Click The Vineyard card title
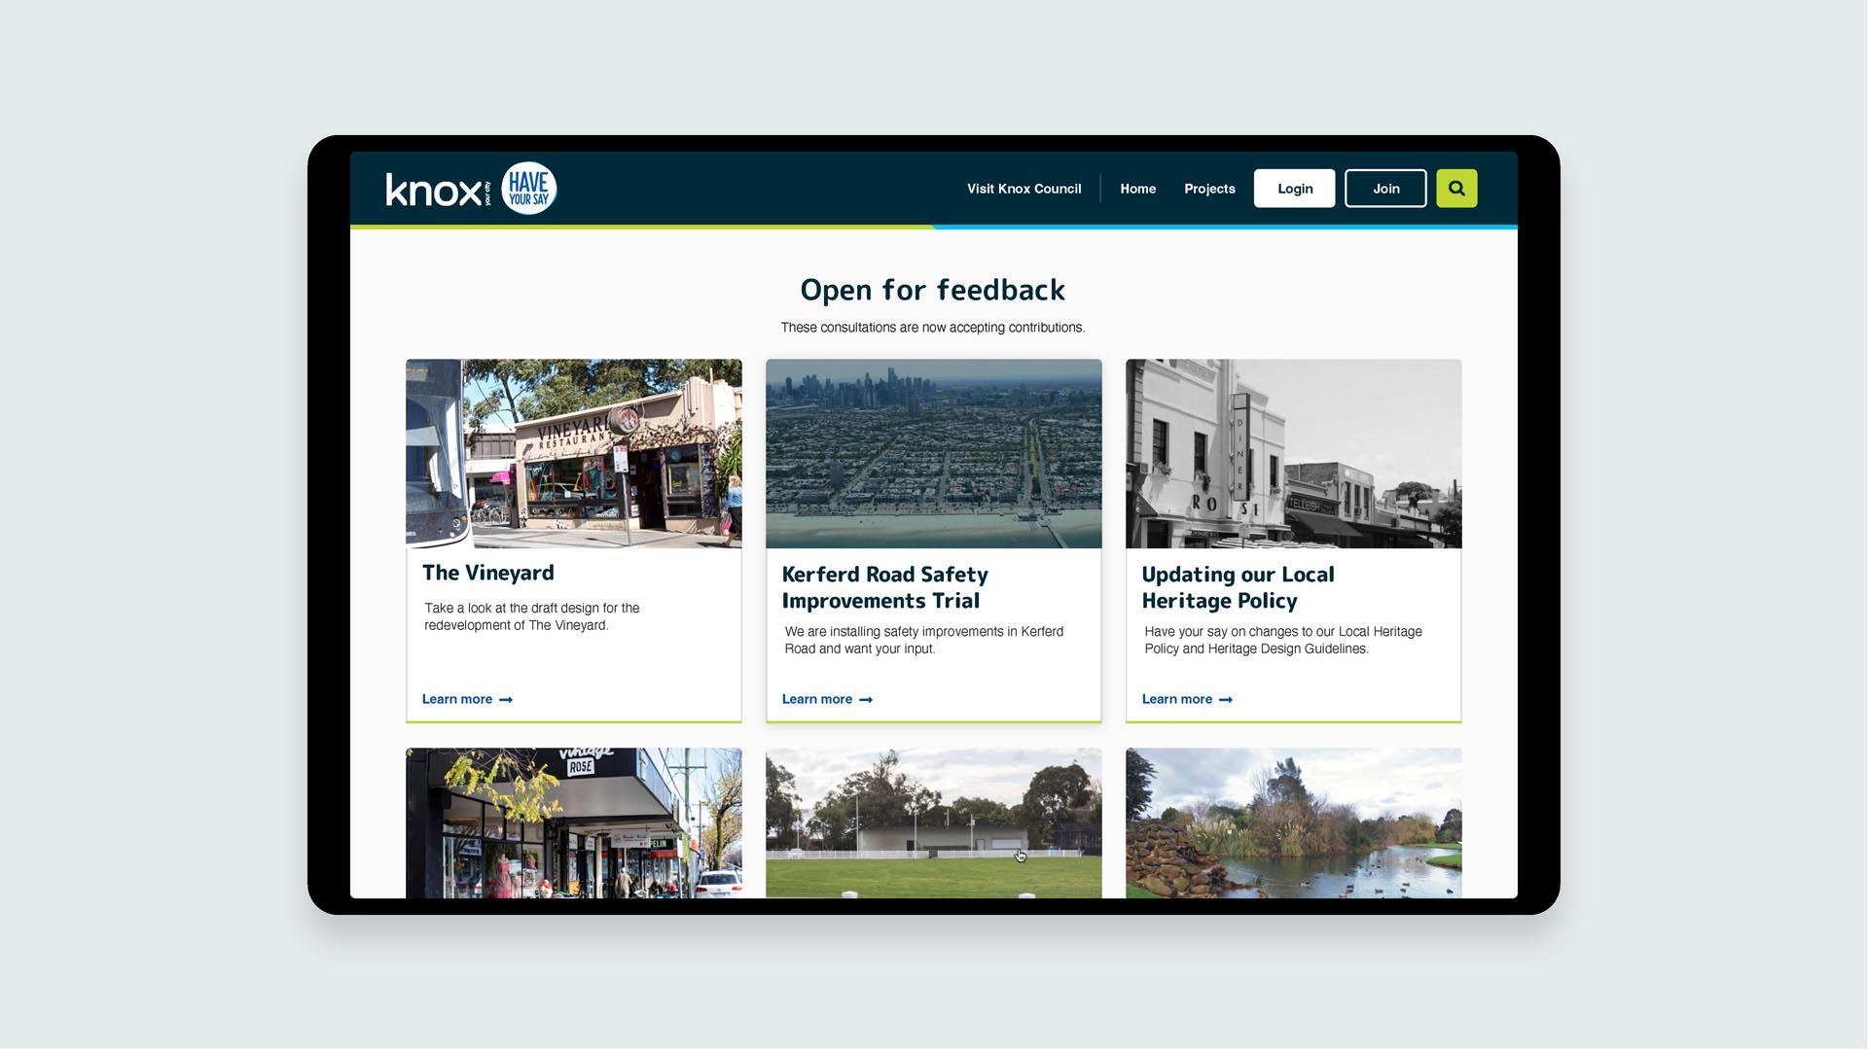This screenshot has height=1050, width=1868. (x=487, y=574)
